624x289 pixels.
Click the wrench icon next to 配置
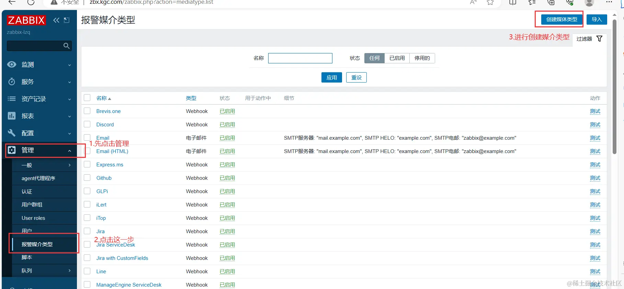(x=12, y=133)
